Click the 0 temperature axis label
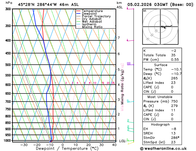Viewport: 196px width, 151px height. (x=63, y=145)
